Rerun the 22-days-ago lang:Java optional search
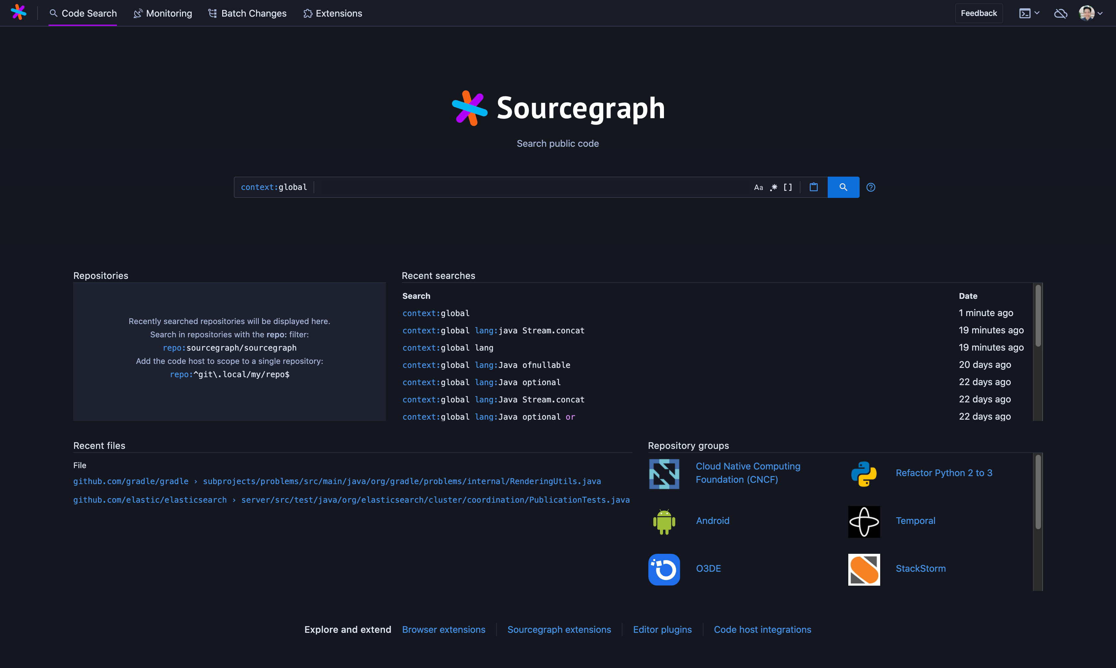Image resolution: width=1116 pixels, height=668 pixels. 482,382
